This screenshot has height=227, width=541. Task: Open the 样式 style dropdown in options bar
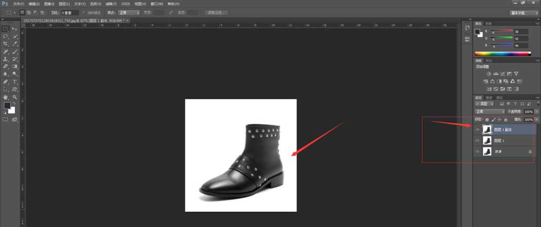click(x=130, y=12)
